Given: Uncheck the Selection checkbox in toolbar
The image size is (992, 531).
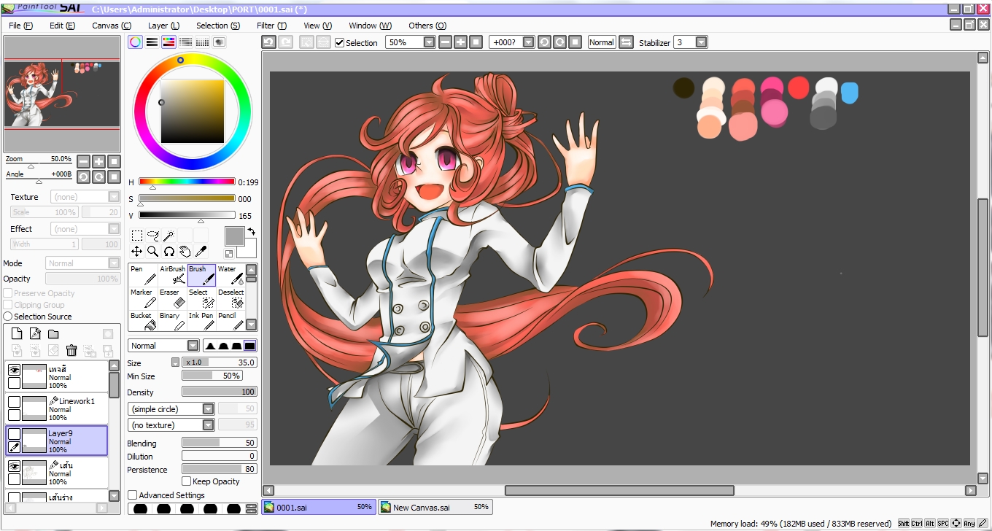Looking at the screenshot, I should 339,42.
